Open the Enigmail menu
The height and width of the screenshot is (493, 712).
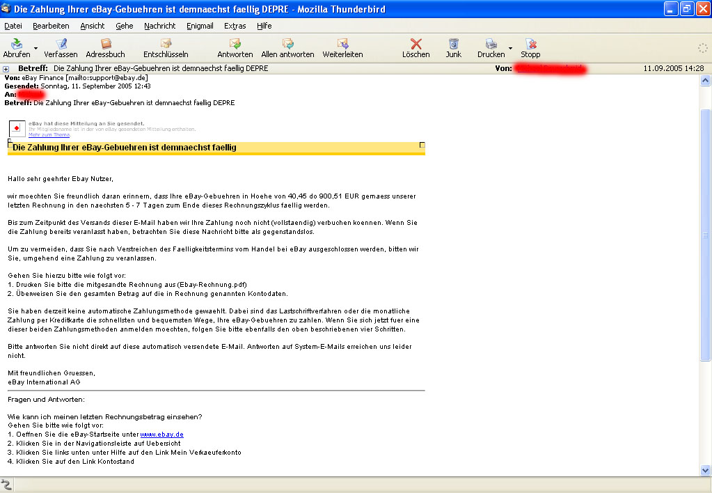200,26
